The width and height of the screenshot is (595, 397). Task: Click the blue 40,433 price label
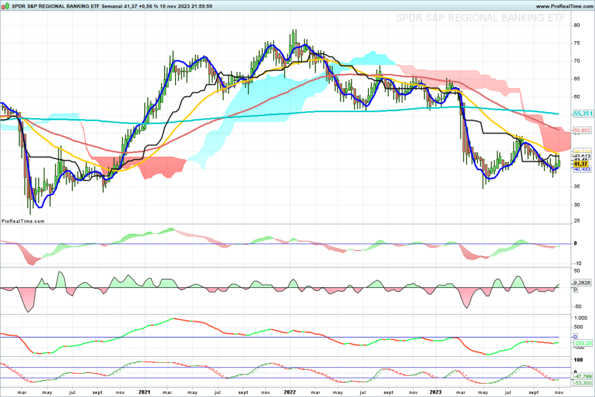coord(582,169)
